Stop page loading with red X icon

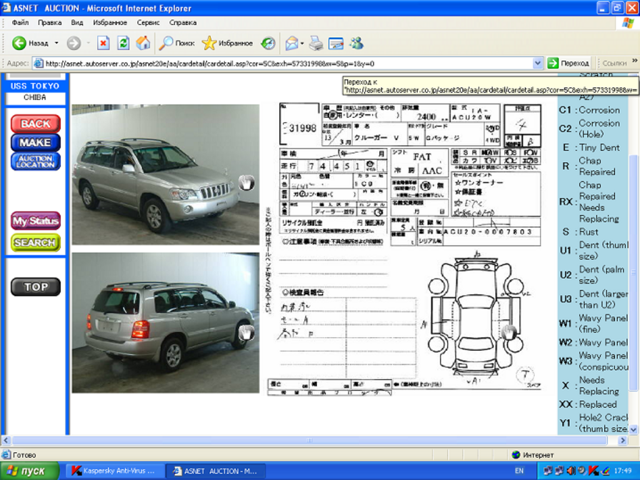click(104, 43)
